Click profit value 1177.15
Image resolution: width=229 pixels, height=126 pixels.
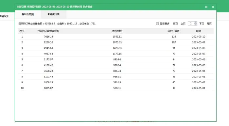pos(117,54)
